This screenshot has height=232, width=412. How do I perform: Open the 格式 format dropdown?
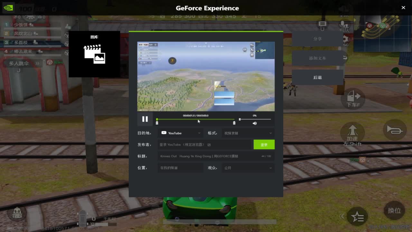(248, 133)
